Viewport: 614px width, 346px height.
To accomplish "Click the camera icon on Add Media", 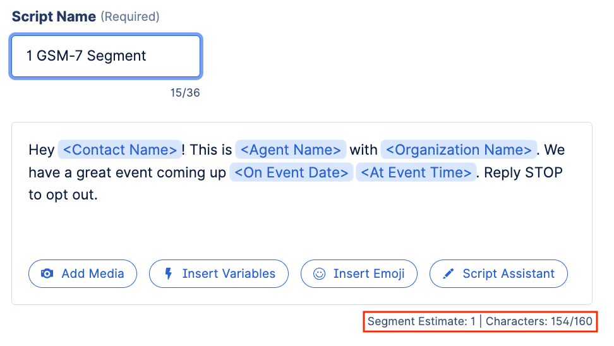I will (x=47, y=273).
